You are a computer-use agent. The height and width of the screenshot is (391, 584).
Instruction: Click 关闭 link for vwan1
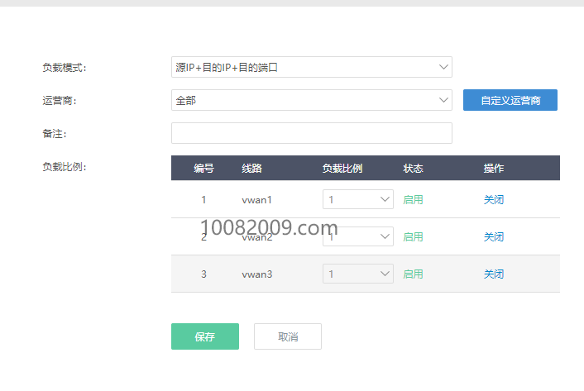[494, 199]
